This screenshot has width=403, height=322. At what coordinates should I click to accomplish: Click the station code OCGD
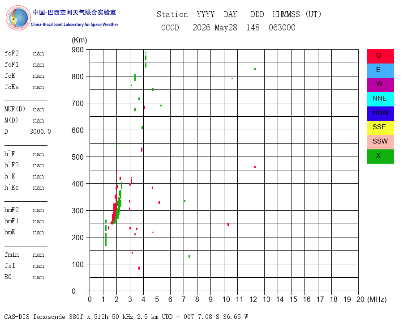170,27
